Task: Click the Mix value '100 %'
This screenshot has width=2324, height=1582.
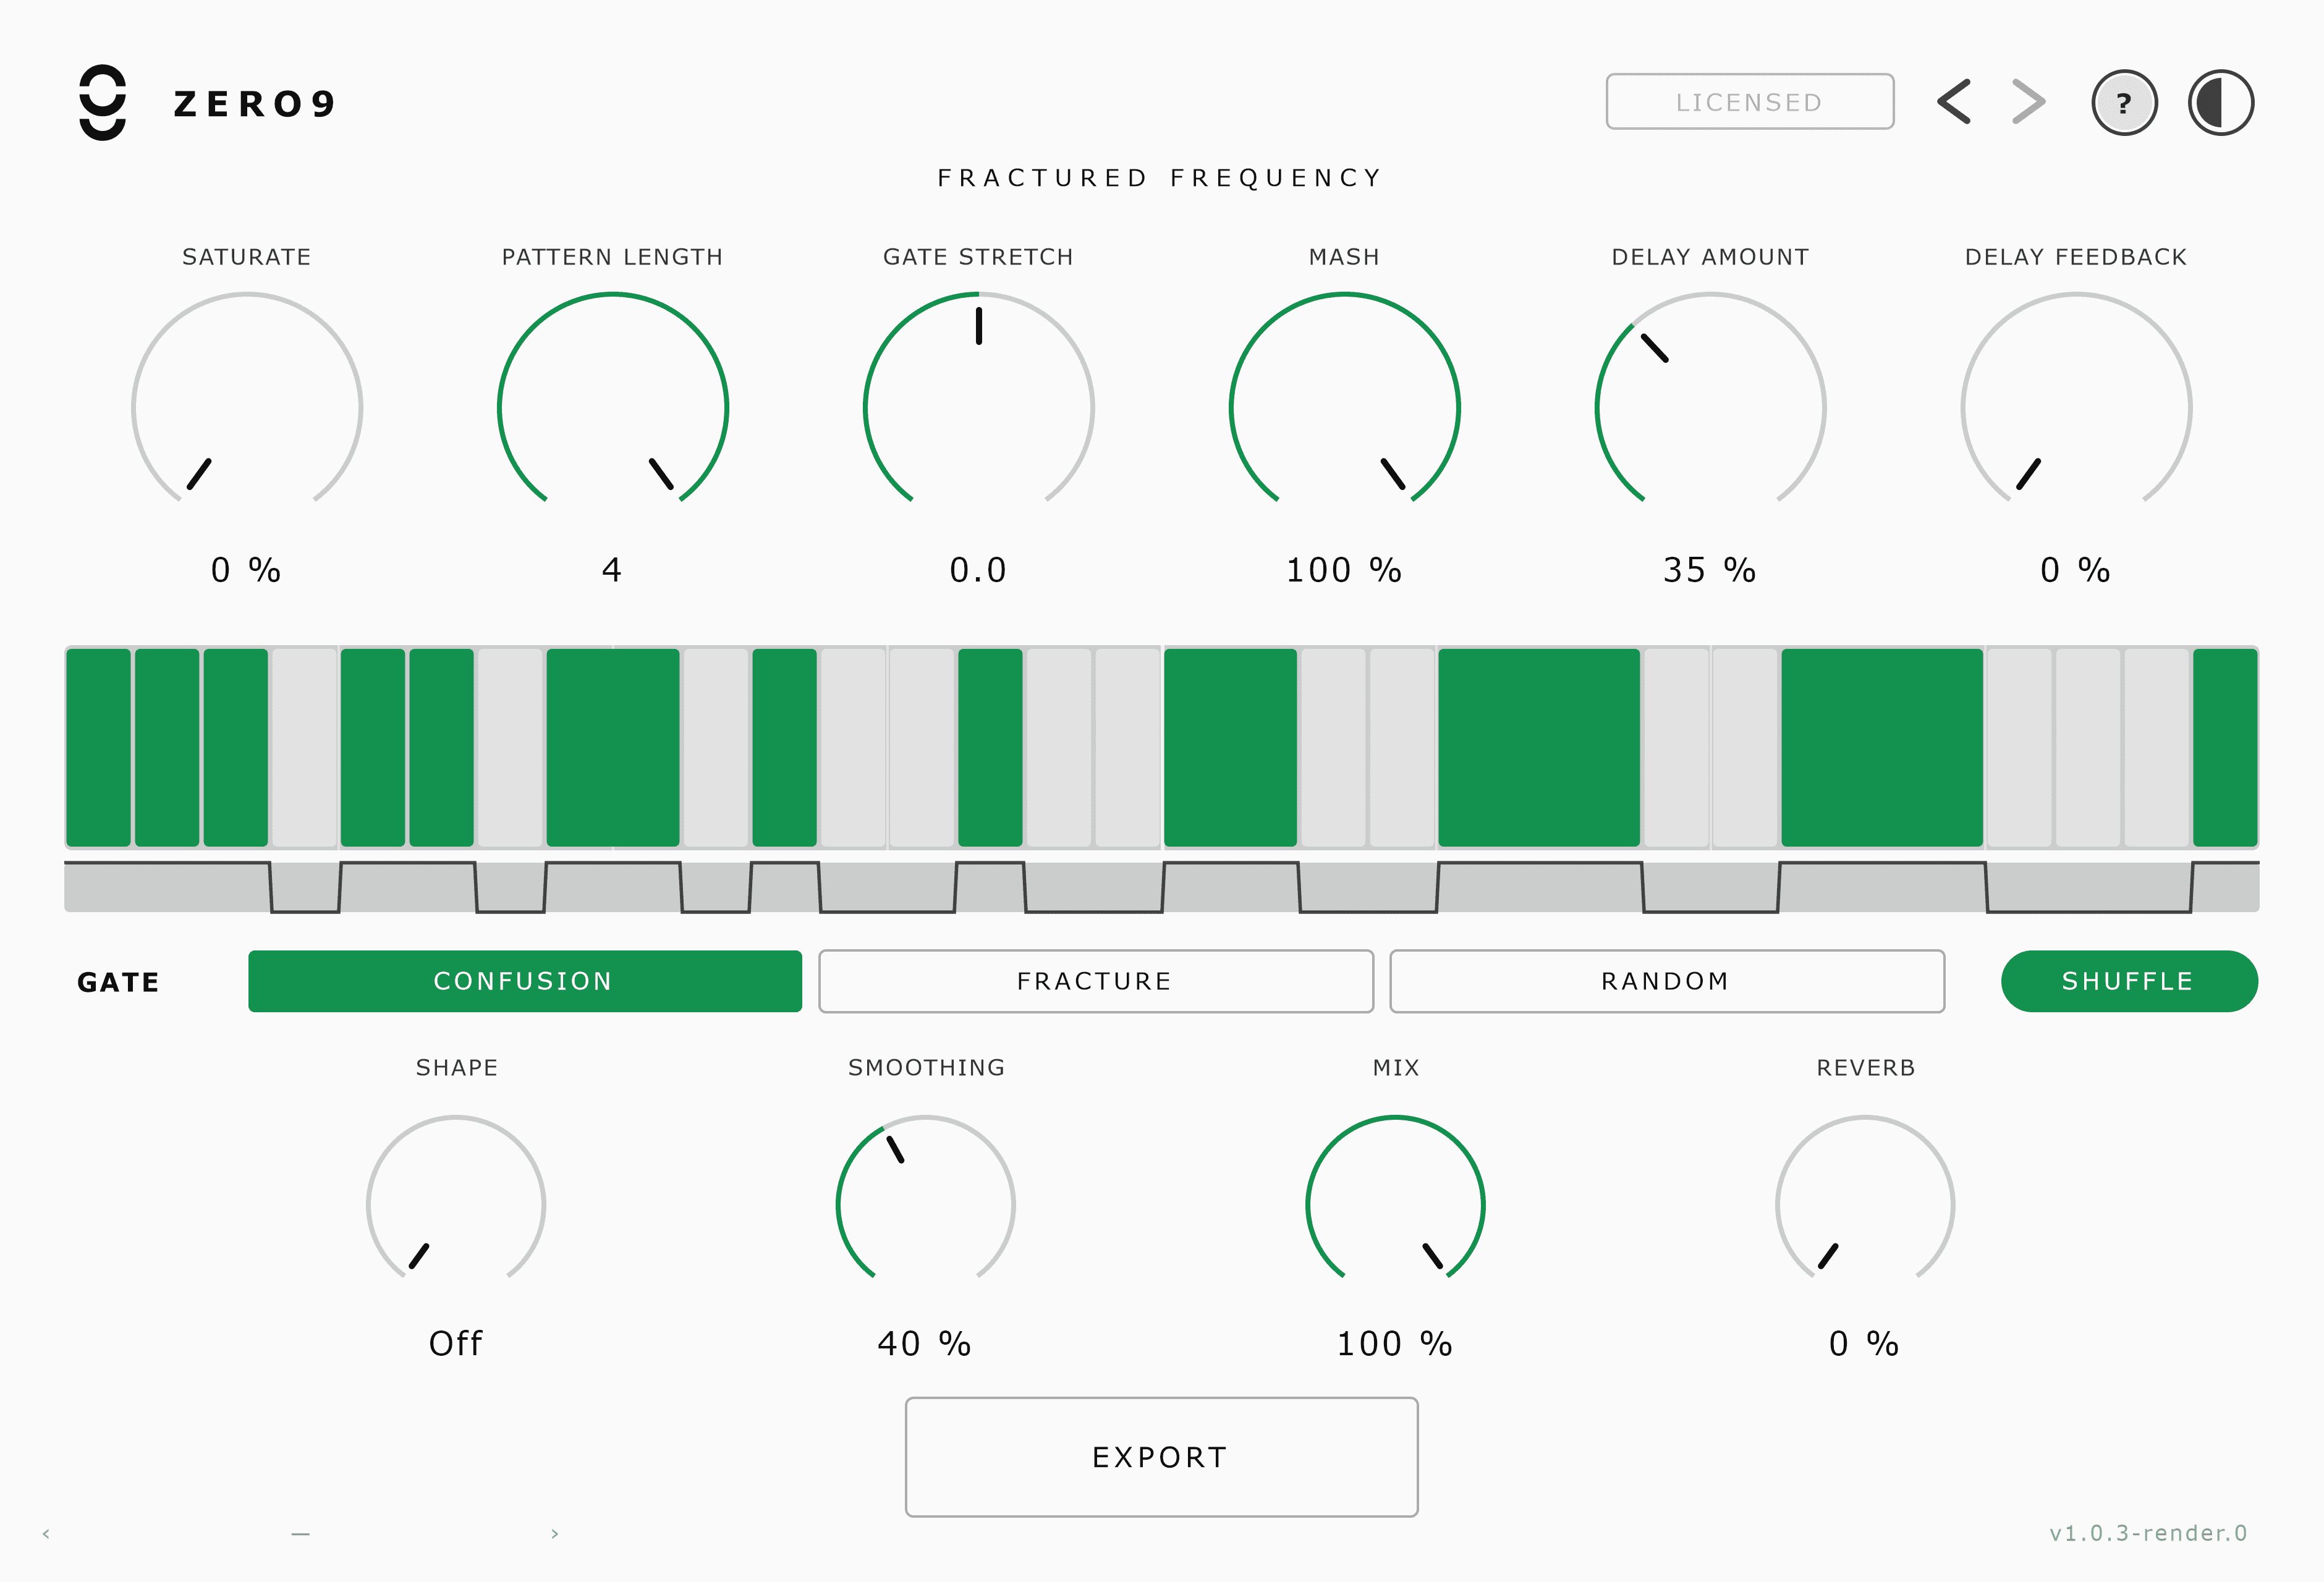Action: click(x=1395, y=1343)
